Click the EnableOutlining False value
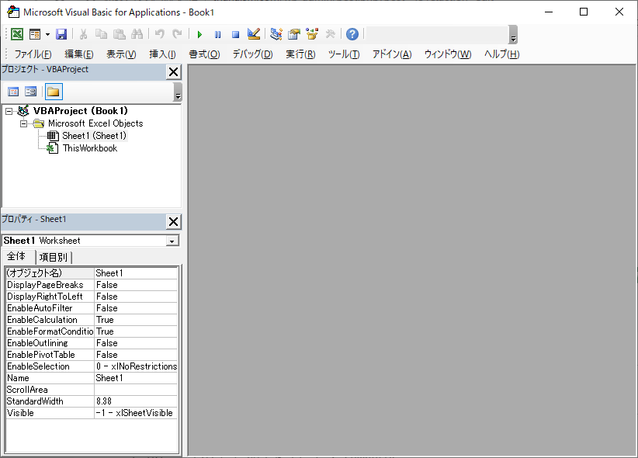 pyautogui.click(x=136, y=343)
